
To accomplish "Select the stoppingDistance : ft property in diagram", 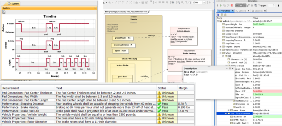I will tap(123, 45).
